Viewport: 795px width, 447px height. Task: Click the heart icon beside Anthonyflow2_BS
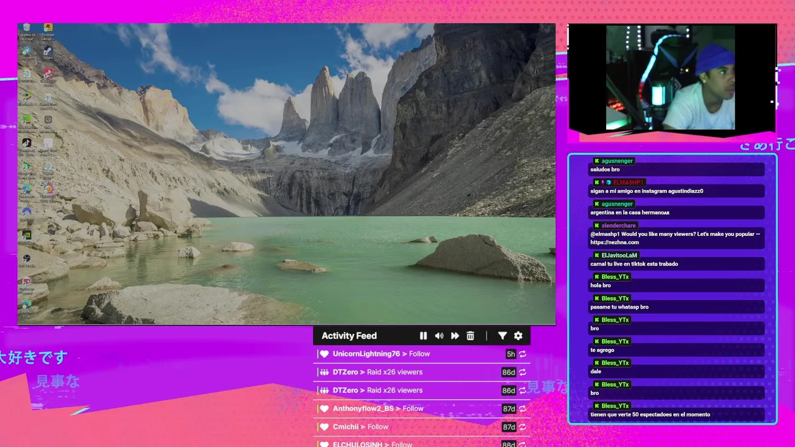(x=324, y=409)
